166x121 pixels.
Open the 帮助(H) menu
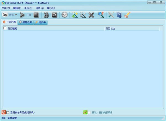click(51, 8)
